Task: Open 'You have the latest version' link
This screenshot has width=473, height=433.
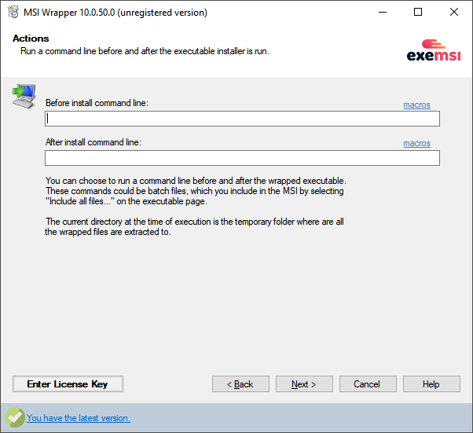Action: coord(79,418)
